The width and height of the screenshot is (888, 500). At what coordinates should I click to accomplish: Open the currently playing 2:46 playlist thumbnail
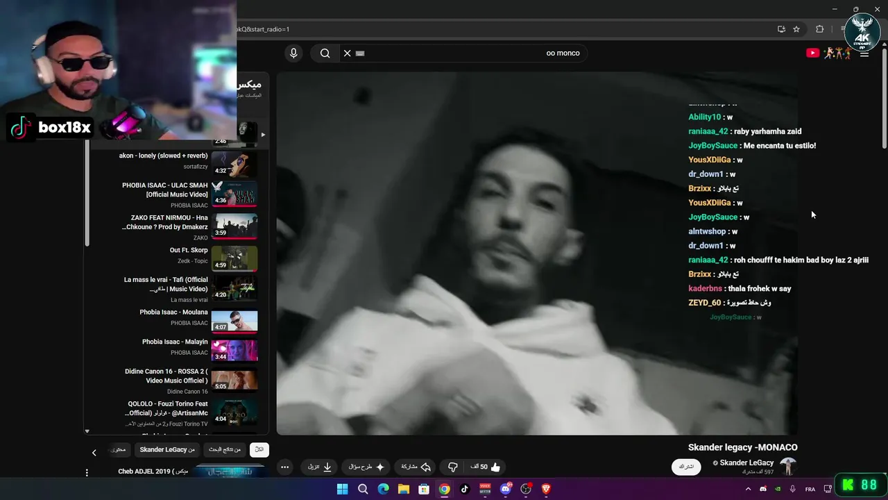click(x=247, y=134)
